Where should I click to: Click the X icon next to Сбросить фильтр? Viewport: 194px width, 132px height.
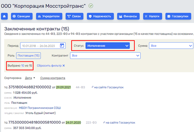click(64, 65)
